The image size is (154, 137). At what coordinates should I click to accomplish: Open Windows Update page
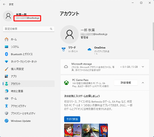tap(29, 121)
